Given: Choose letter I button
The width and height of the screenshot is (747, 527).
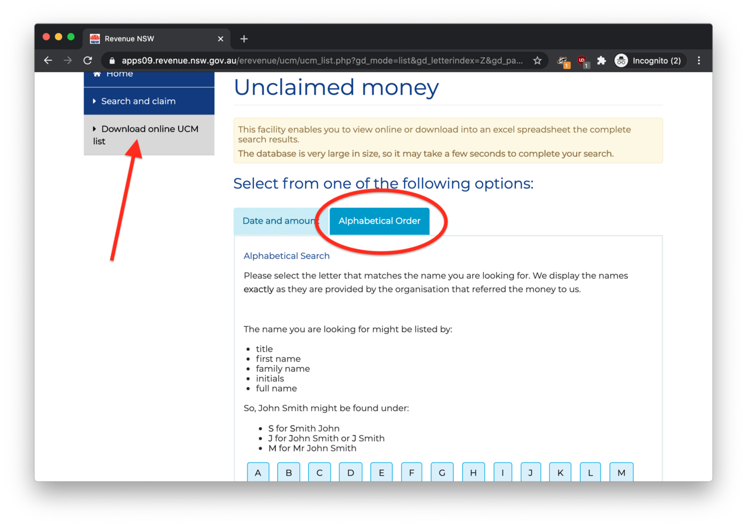Looking at the screenshot, I should pyautogui.click(x=502, y=472).
